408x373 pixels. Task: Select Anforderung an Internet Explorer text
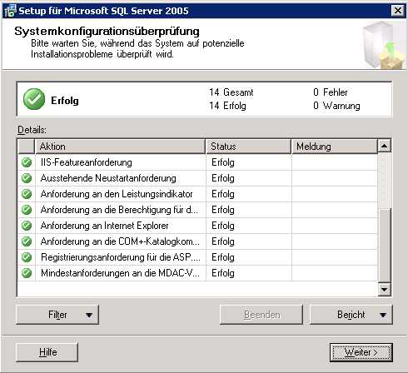105,226
